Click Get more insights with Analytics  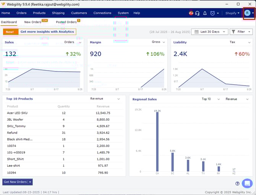point(47,32)
